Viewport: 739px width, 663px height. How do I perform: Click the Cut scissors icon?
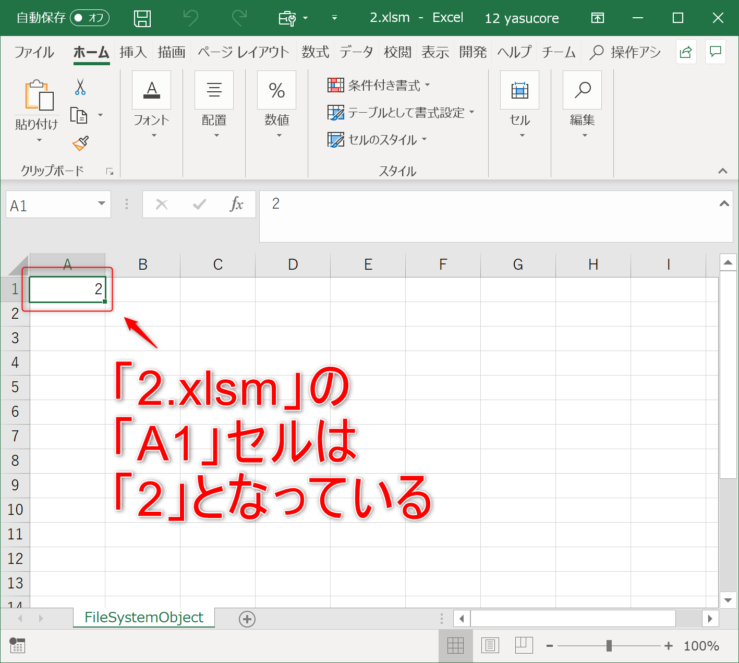pyautogui.click(x=80, y=87)
